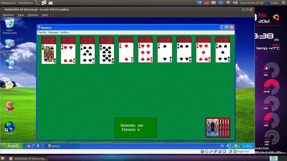Expand hidden quick launch items chevron
This screenshot has width=287, height=161.
click(43, 145)
